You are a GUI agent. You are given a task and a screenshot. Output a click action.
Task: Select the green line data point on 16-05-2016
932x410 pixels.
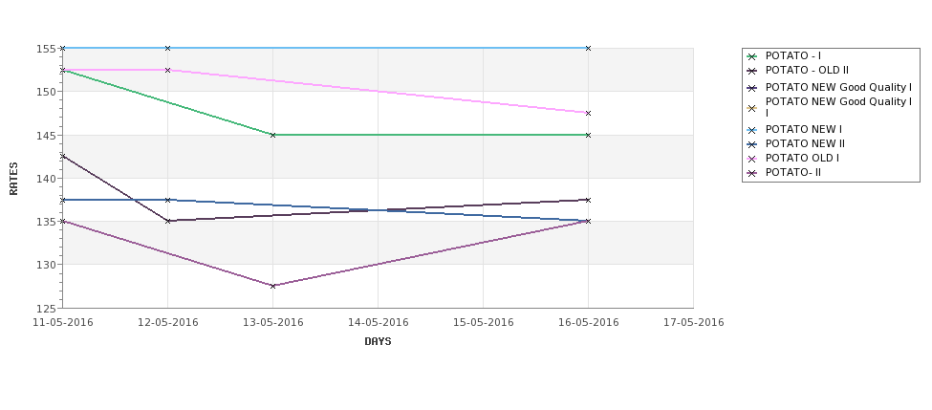588,135
